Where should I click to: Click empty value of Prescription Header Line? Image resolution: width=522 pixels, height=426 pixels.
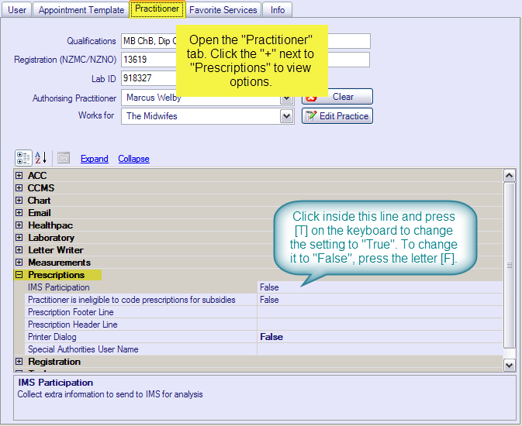(380, 325)
